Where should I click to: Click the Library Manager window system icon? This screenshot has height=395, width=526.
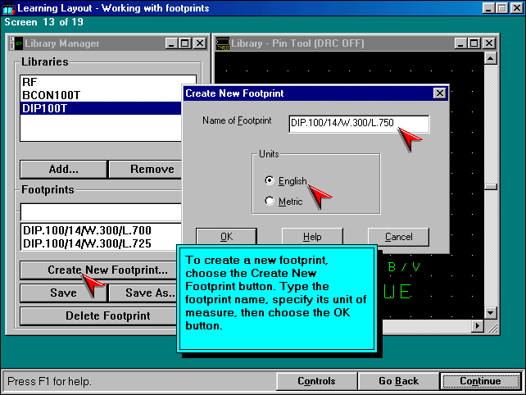16,43
